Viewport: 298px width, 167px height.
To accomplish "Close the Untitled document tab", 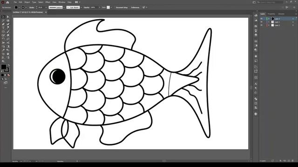I will pyautogui.click(x=46, y=12).
